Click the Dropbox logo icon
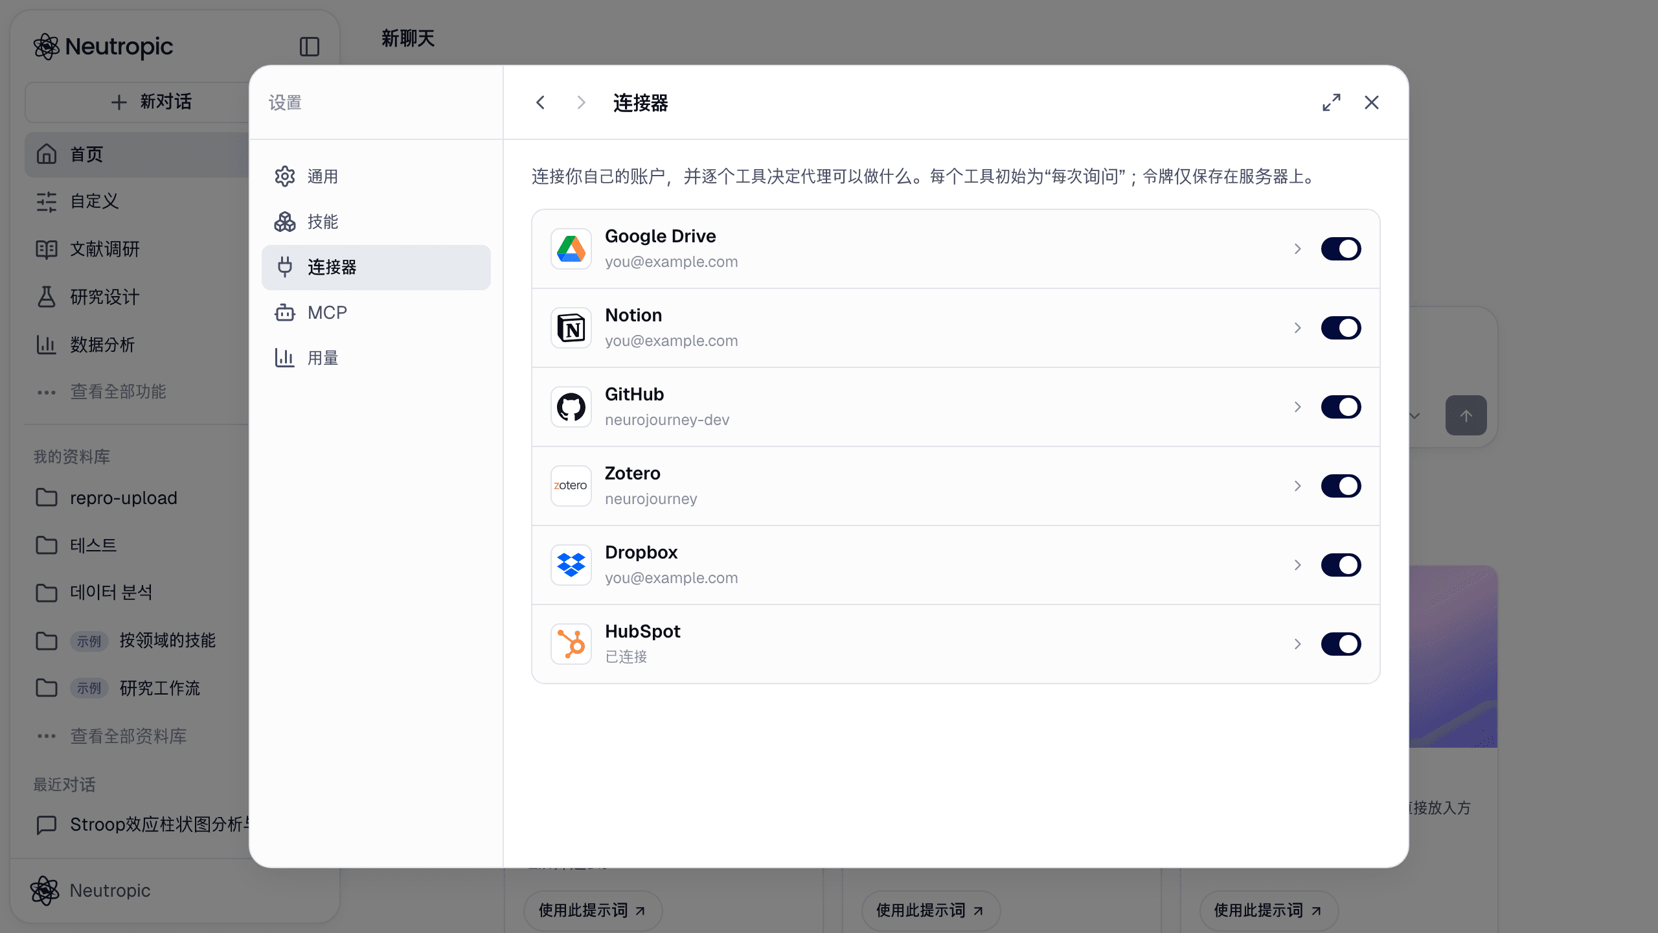Viewport: 1658px width, 933px height. click(571, 565)
